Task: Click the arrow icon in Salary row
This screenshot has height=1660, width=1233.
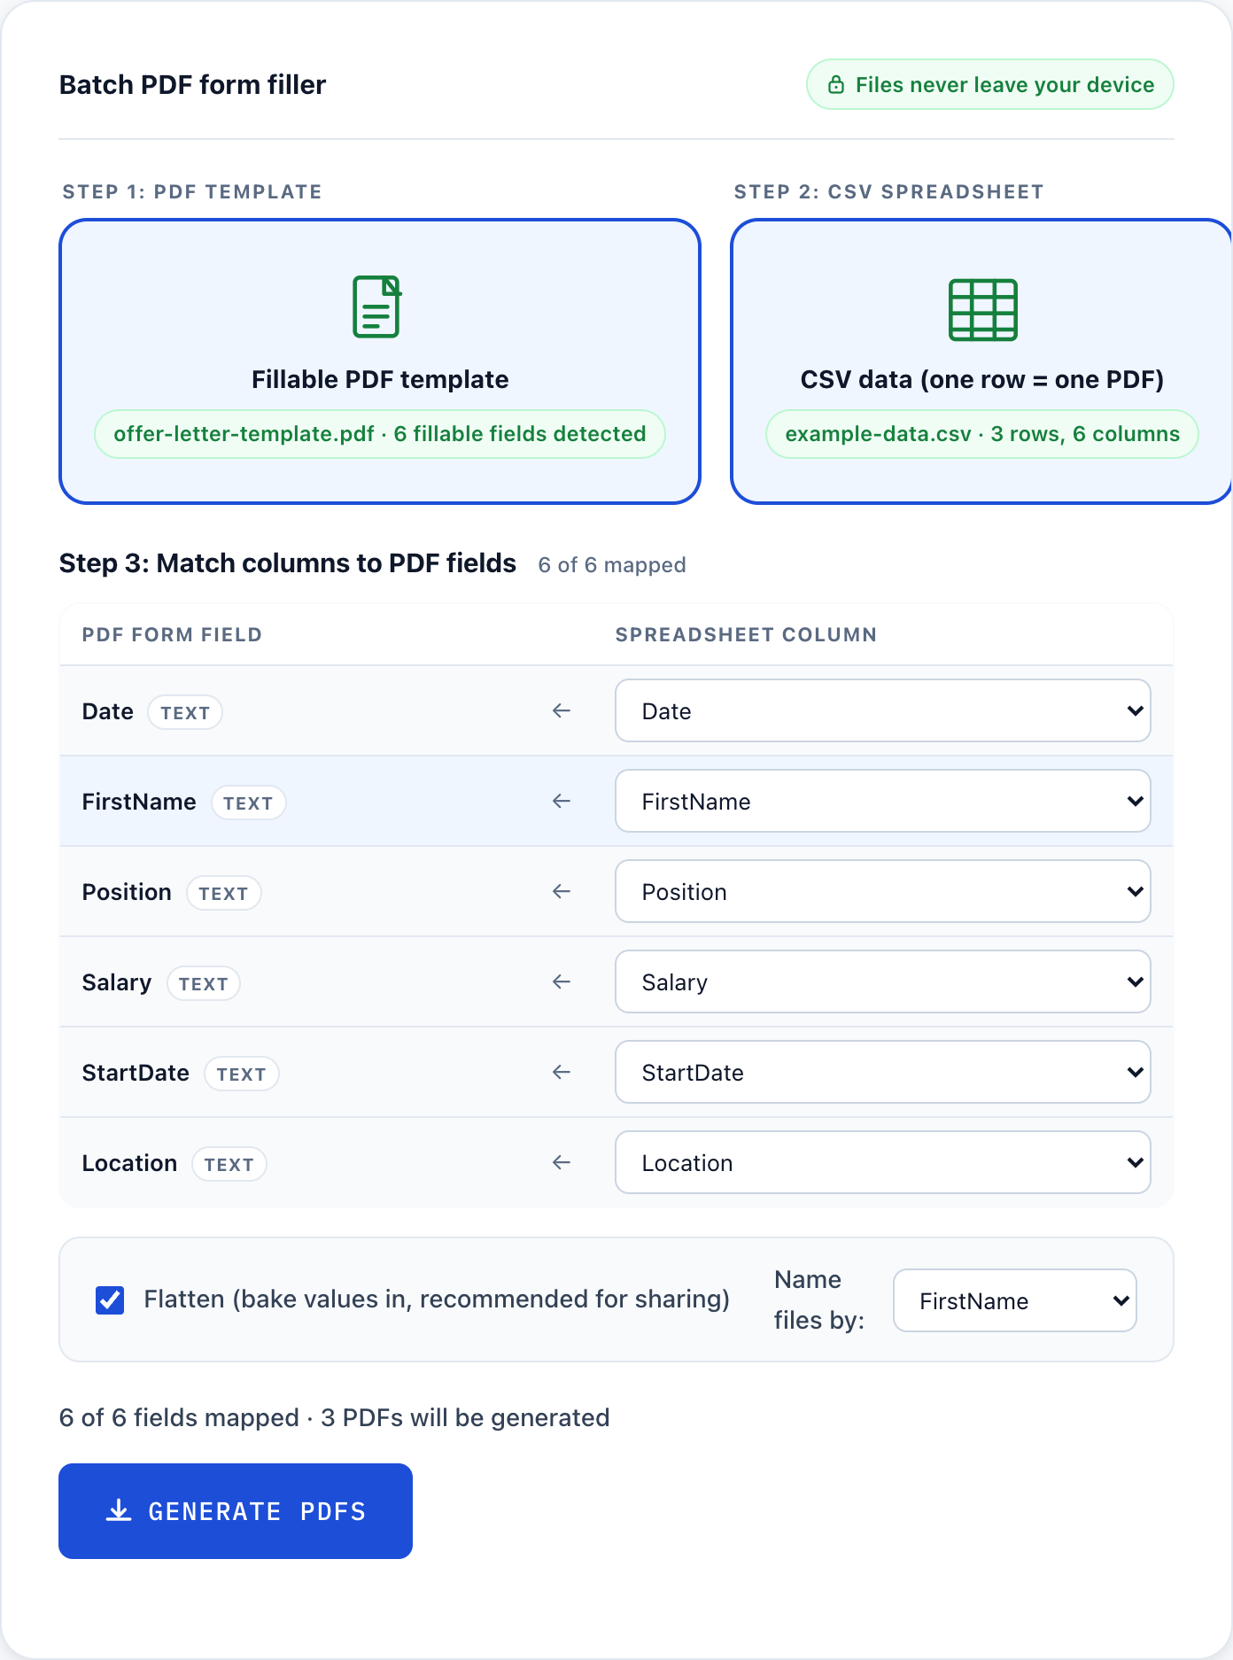Action: pos(562,981)
